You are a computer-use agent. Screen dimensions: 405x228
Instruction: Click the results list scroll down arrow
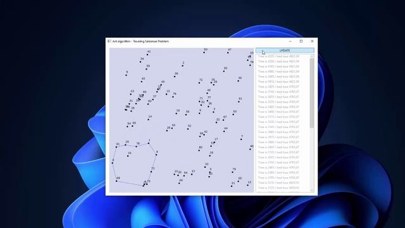click(312, 191)
